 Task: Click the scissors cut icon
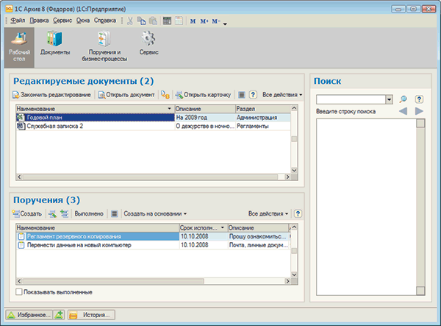pyautogui.click(x=129, y=21)
